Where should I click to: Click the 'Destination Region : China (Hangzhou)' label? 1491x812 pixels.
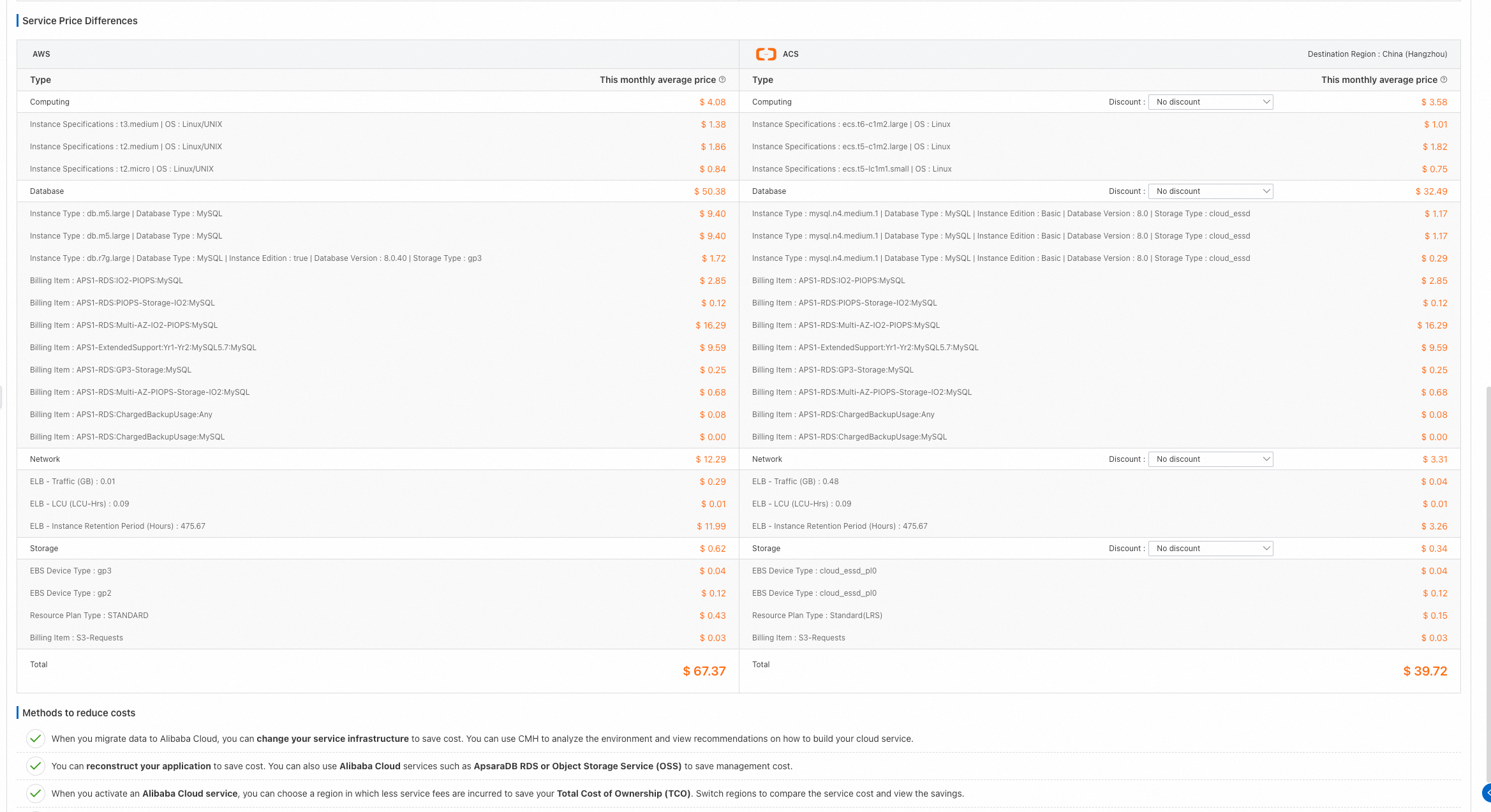coord(1377,54)
